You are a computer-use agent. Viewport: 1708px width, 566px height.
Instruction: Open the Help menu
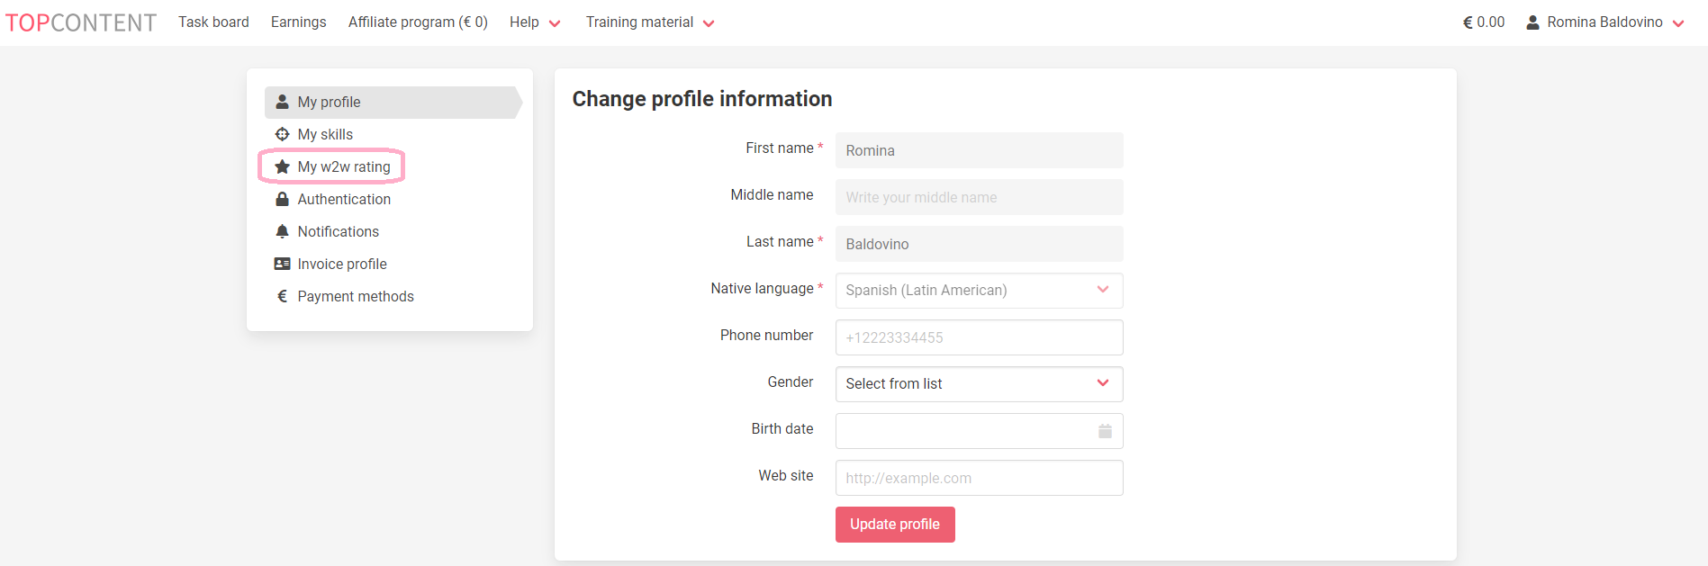pyautogui.click(x=534, y=22)
